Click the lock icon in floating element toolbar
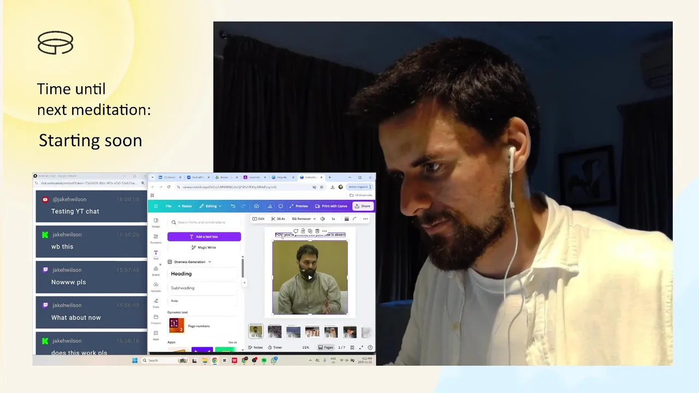The height and width of the screenshot is (393, 699). coord(303,231)
